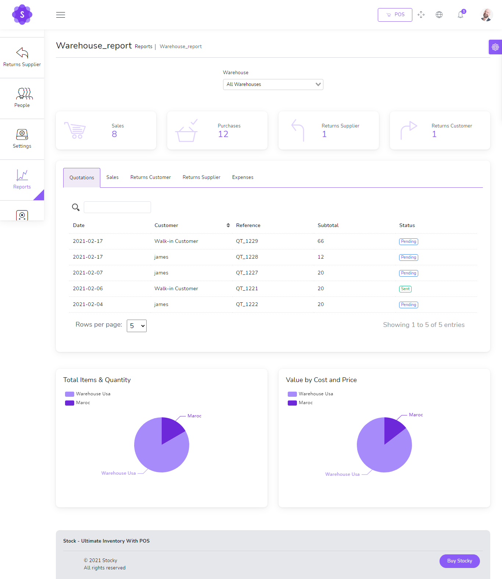Screen dimensions: 502x579
Task: Open the settings gear customizer panel
Action: [495, 47]
